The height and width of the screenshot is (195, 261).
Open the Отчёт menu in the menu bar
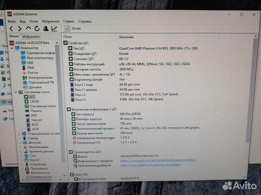[34, 21]
